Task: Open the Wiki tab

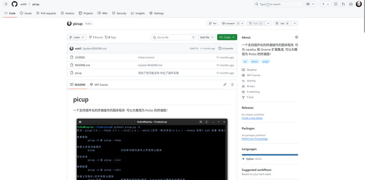Action: pyautogui.click(x=103, y=13)
